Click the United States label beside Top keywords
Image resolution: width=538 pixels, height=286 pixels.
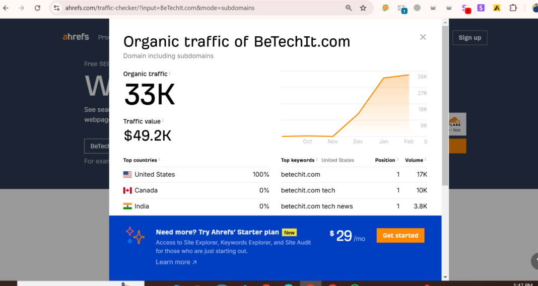pyautogui.click(x=338, y=160)
